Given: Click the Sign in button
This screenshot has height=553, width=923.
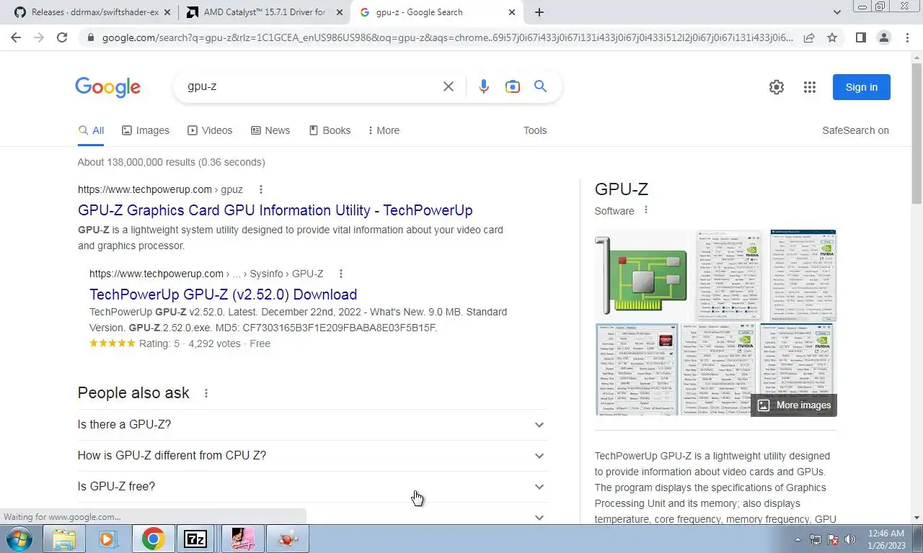Looking at the screenshot, I should coord(862,87).
